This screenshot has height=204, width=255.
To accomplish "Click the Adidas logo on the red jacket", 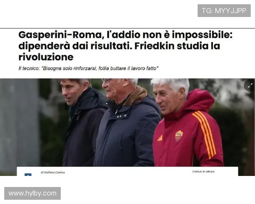I will click(x=160, y=138).
